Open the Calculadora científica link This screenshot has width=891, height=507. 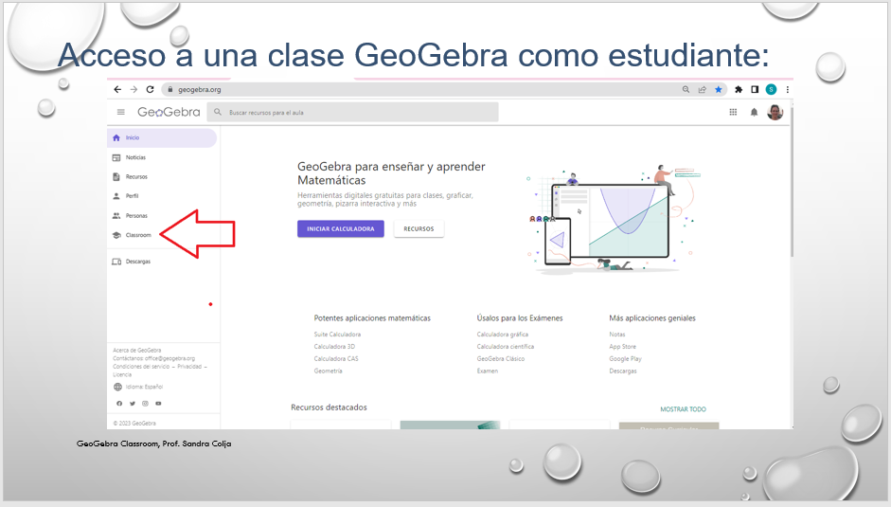click(x=506, y=347)
